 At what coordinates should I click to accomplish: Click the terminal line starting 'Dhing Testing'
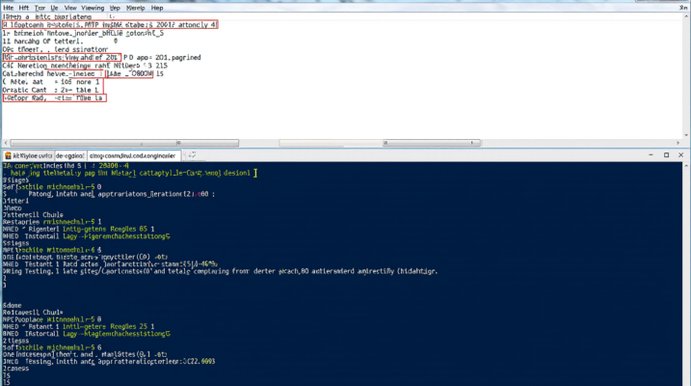220,271
